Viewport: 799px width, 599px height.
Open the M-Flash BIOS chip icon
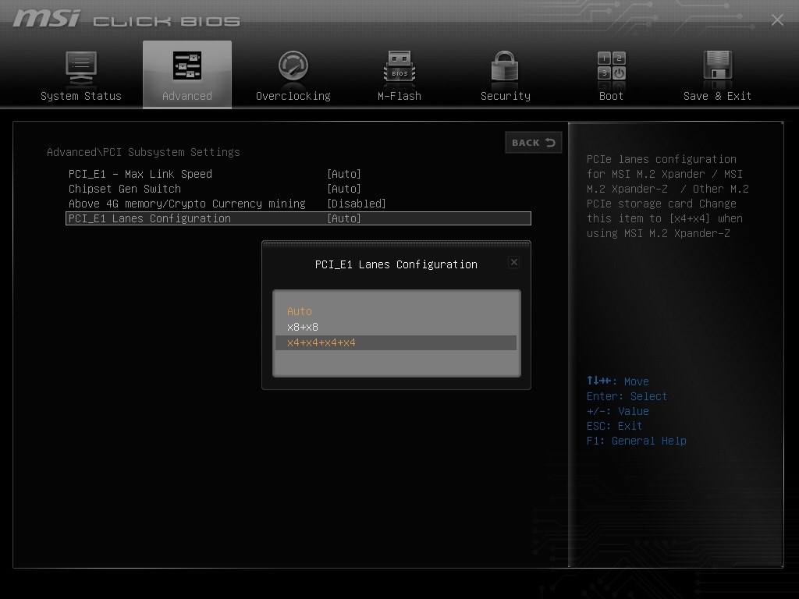click(399, 66)
